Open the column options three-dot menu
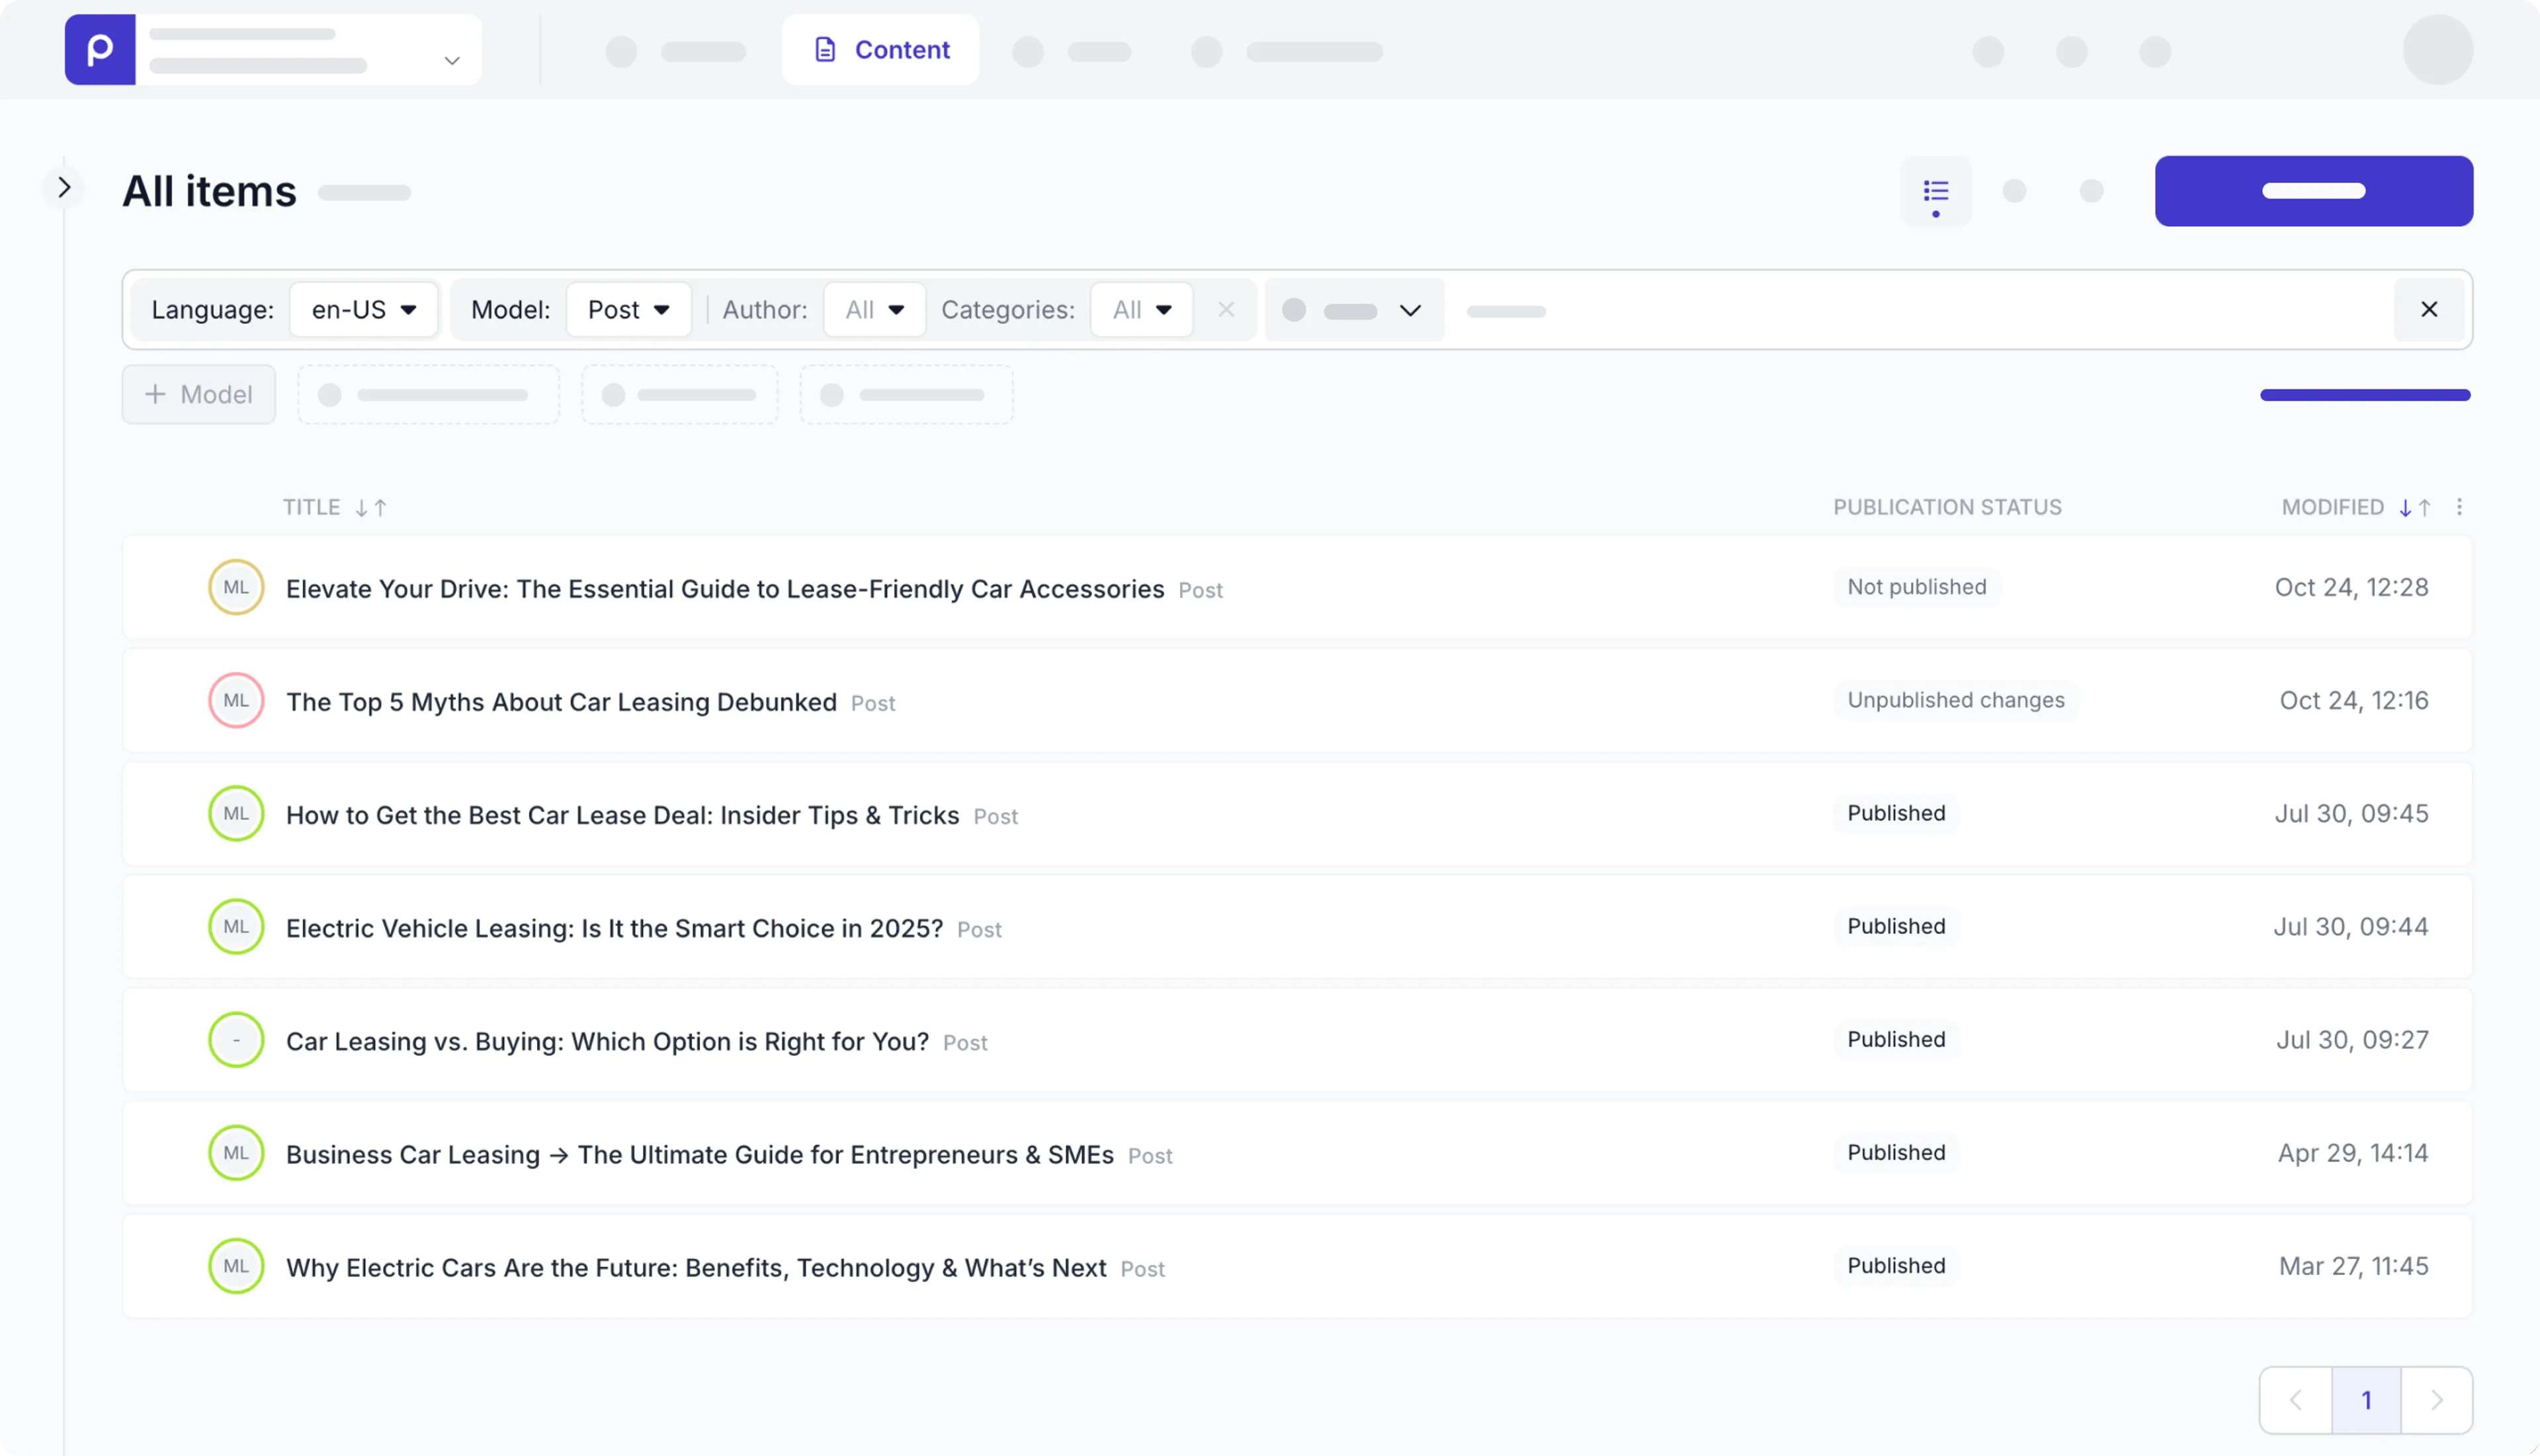 point(2460,507)
